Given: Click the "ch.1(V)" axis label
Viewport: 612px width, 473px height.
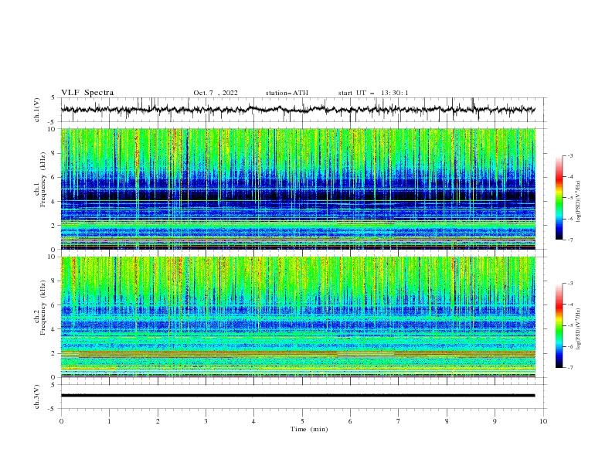Looking at the screenshot, I should [37, 110].
